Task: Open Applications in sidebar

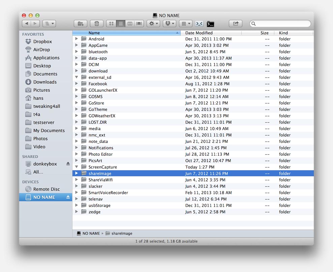Action: (x=46, y=58)
